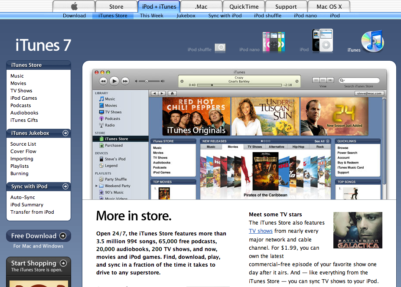Click Steve's iPod device icon

101,159
